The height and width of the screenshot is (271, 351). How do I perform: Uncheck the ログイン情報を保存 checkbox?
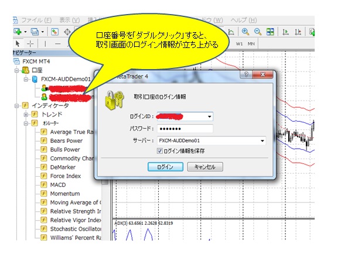159,151
